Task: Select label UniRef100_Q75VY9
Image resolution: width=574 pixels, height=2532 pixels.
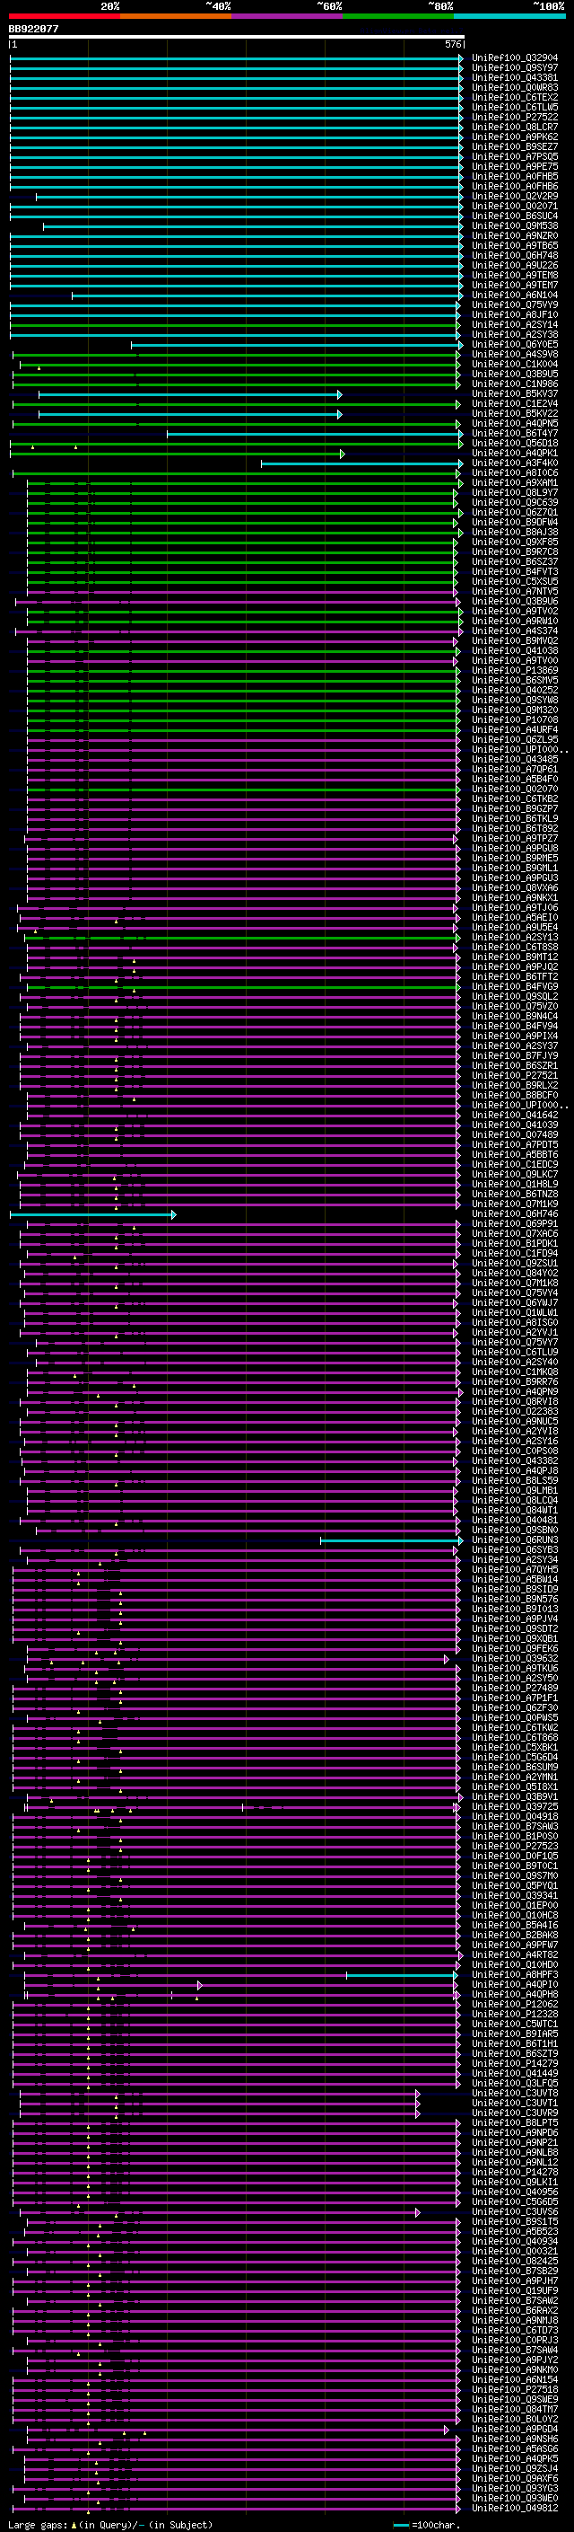Action: pos(515,304)
